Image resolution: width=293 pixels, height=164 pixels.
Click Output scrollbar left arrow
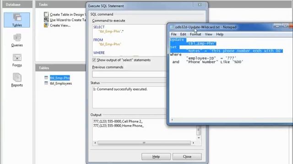(95, 143)
